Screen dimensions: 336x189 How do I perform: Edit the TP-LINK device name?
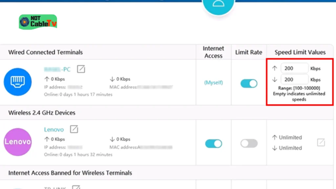pyautogui.click(x=76, y=187)
